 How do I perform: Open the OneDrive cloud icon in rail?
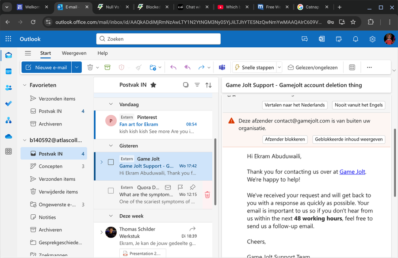click(8, 136)
